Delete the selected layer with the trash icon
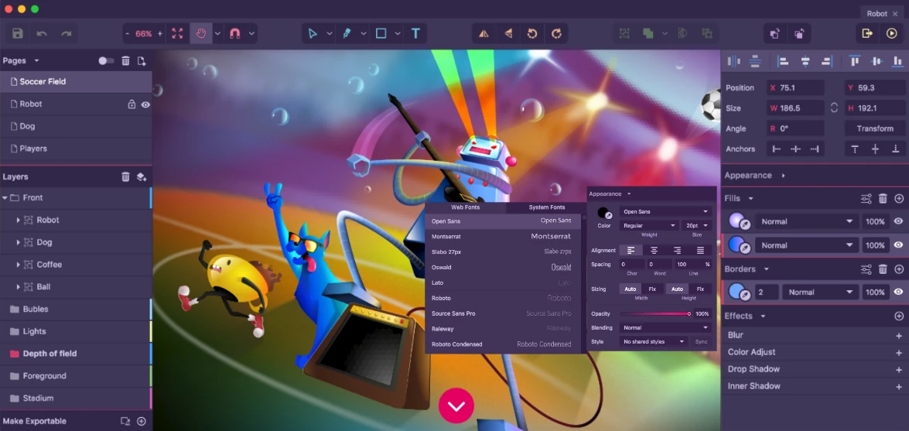This screenshot has height=431, width=909. click(125, 176)
